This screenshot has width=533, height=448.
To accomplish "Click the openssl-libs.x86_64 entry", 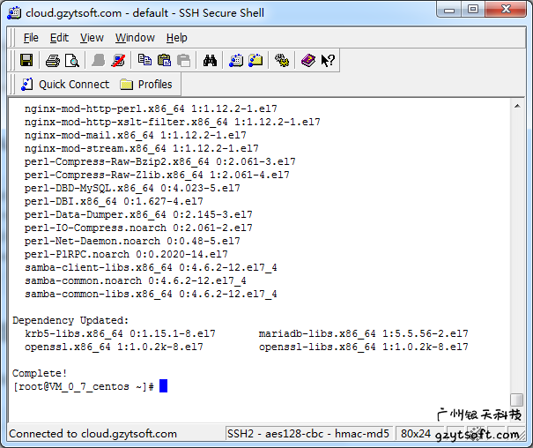I will (x=363, y=347).
